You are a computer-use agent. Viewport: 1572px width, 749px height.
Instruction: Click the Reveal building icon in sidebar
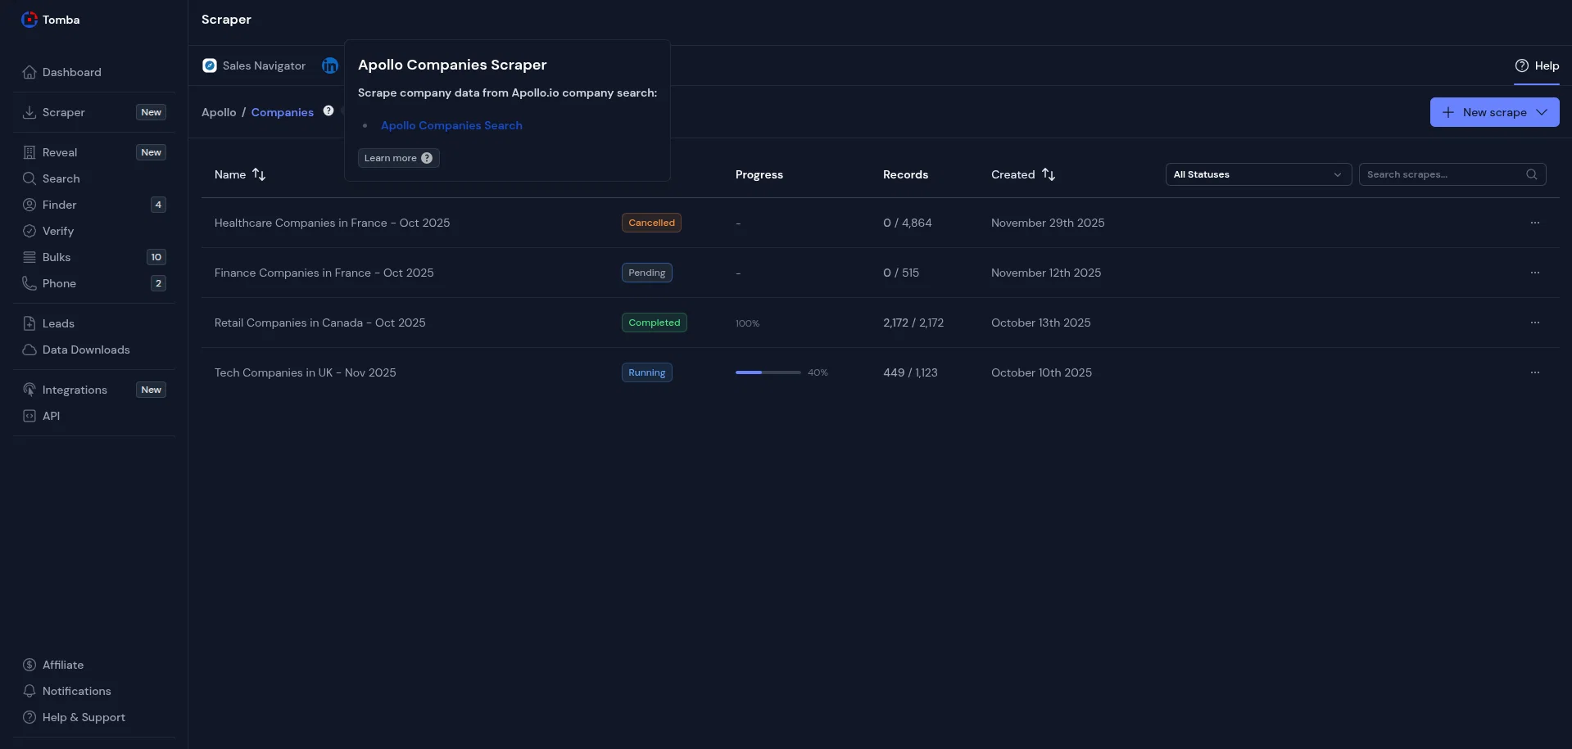coord(29,152)
